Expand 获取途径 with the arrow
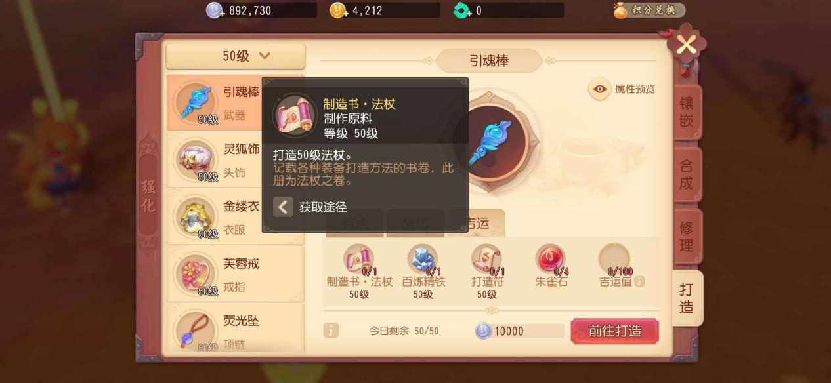The height and width of the screenshot is (383, 831). click(283, 207)
